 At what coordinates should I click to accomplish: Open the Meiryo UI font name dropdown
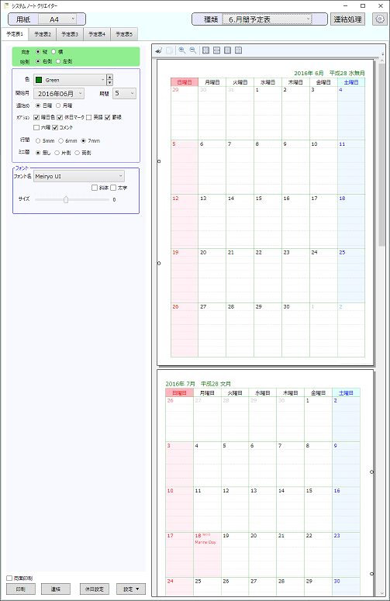(x=79, y=176)
